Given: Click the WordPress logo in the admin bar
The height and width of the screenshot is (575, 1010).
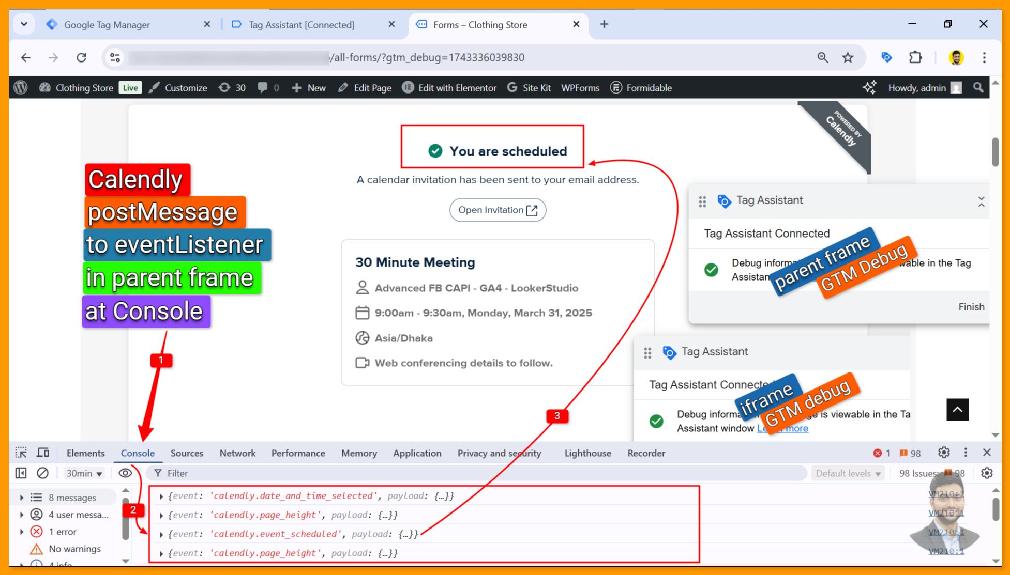Looking at the screenshot, I should point(21,88).
